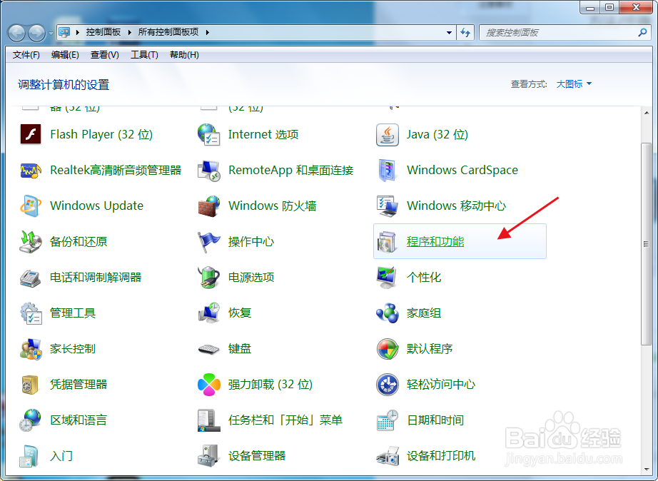Image resolution: width=658 pixels, height=481 pixels.
Task: Click the 控制面板 breadcrumb segment
Action: click(x=103, y=32)
